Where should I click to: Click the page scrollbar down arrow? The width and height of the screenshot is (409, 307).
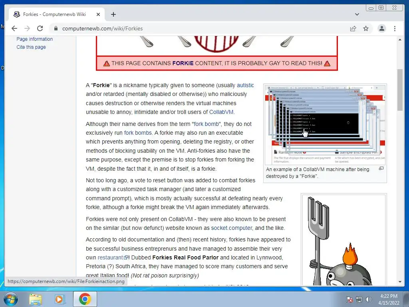(400, 282)
